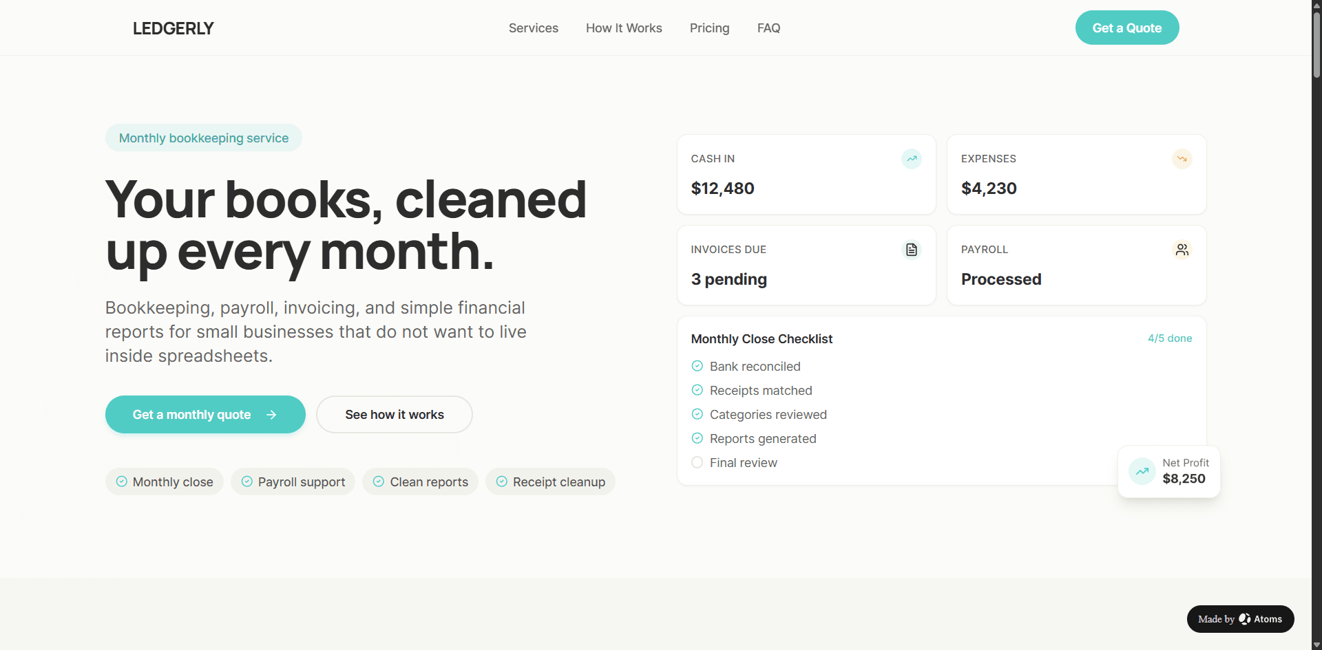
Task: Click the Net Profit trend icon
Action: [x=1142, y=471]
